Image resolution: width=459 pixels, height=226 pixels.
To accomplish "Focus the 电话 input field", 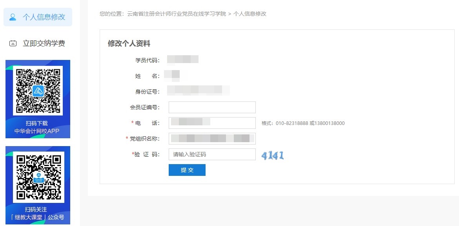I will 212,123.
